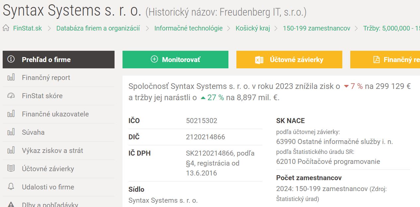Click the book icon beside Účtovné závierky in sidebar

[x=11, y=169]
